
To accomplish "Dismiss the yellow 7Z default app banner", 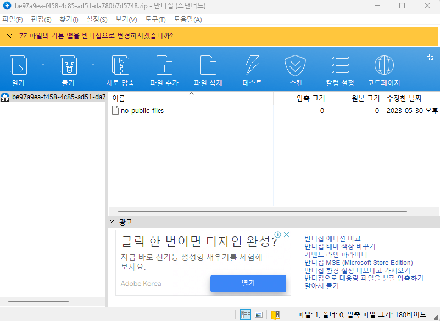I will (x=9, y=36).
